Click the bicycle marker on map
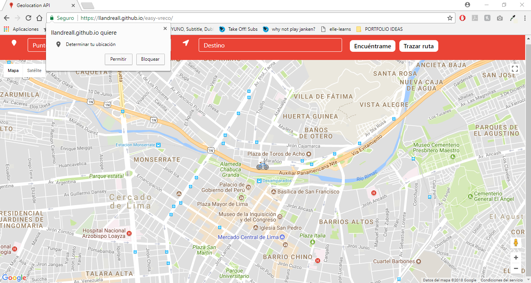 tap(263, 166)
